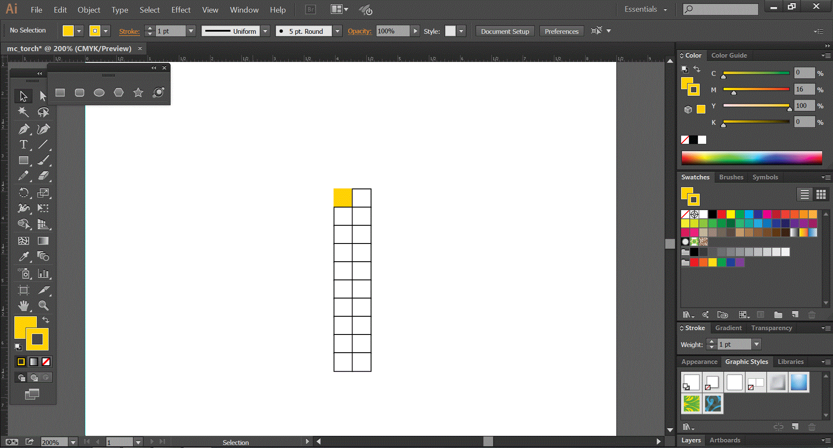Click the Opacity 100% input field
This screenshot has height=448, width=833.
tap(392, 31)
